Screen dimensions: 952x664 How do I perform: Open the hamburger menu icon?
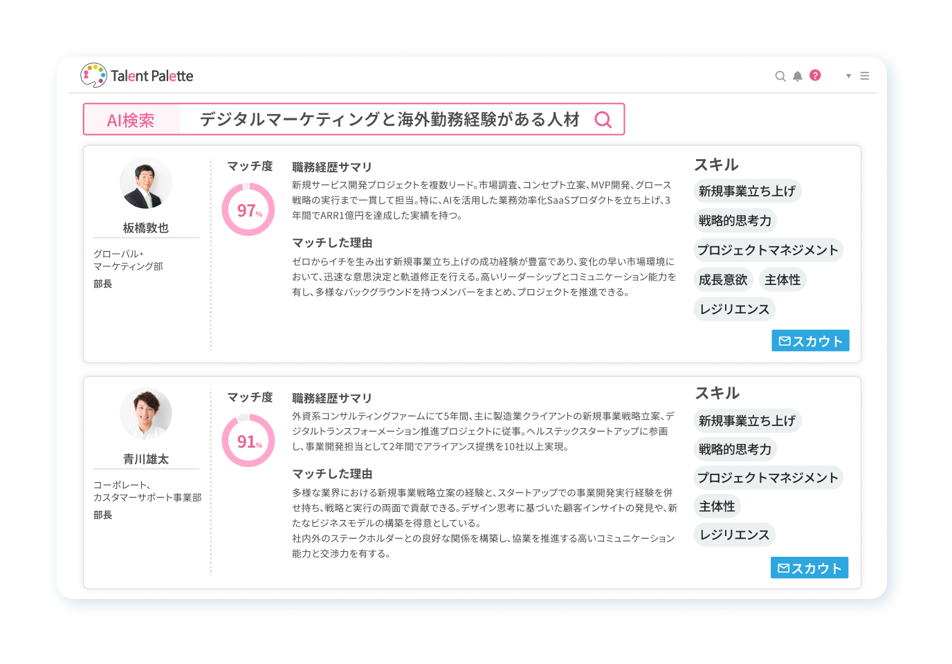tap(864, 76)
